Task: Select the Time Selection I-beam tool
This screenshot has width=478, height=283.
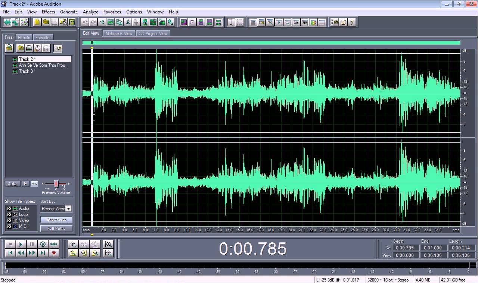Action: tap(231, 22)
